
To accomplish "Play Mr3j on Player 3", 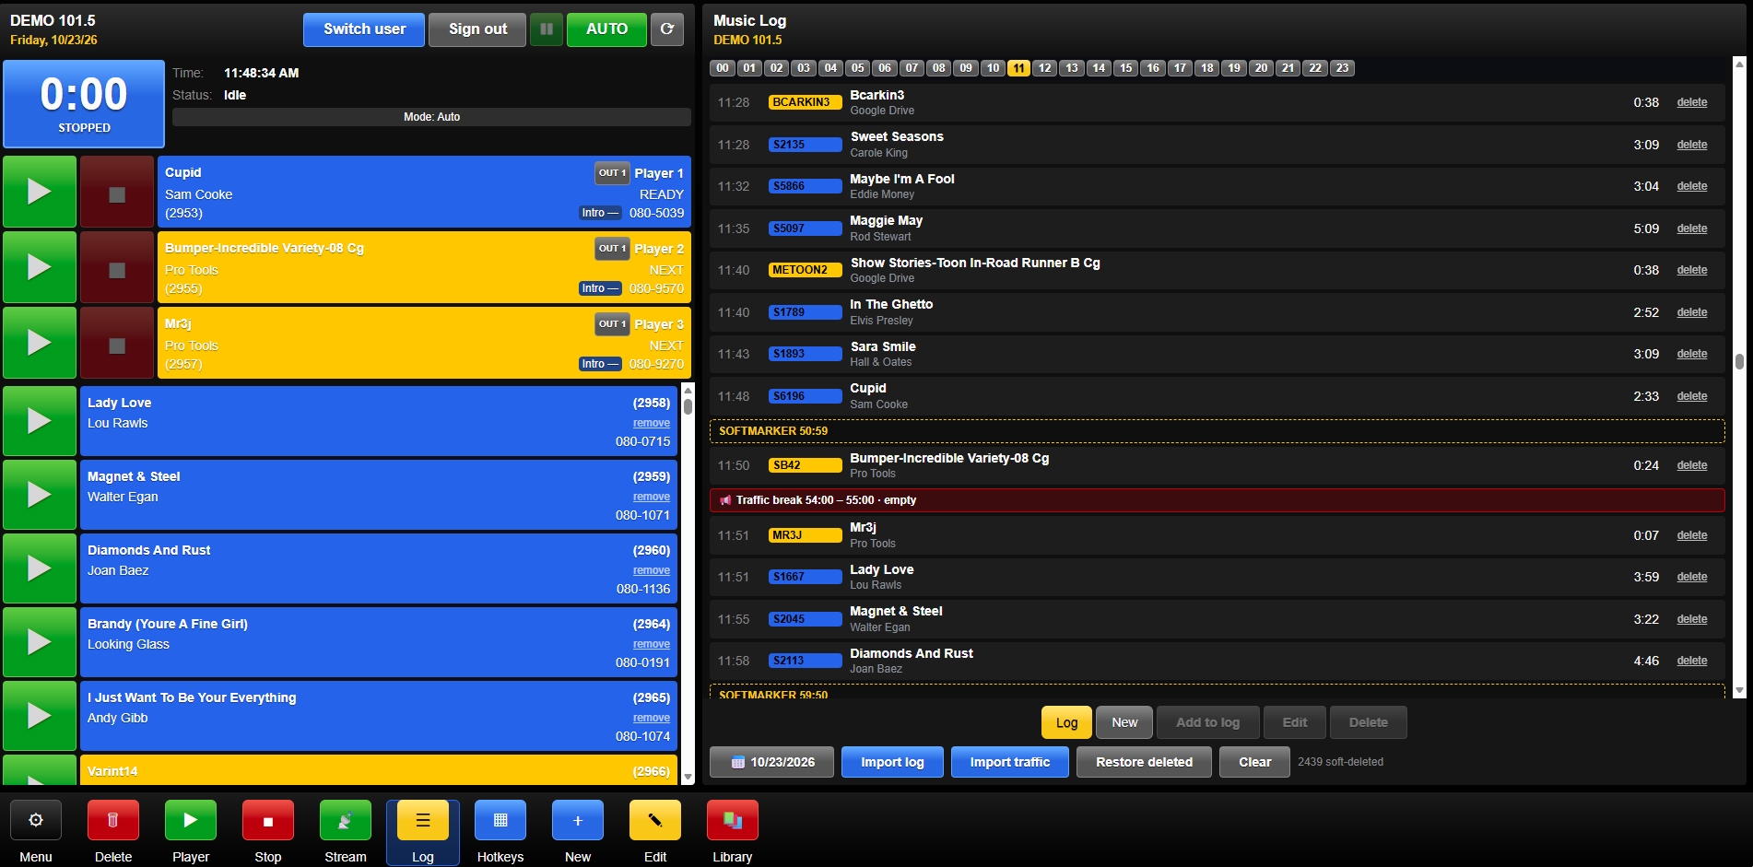I will pyautogui.click(x=40, y=343).
